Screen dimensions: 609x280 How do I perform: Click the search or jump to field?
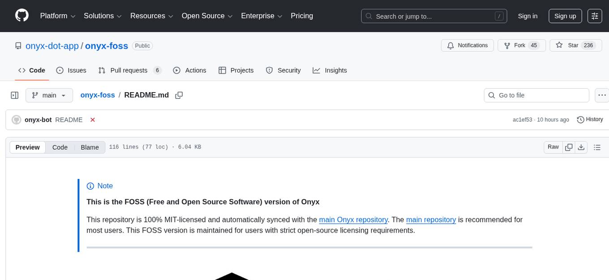point(430,16)
